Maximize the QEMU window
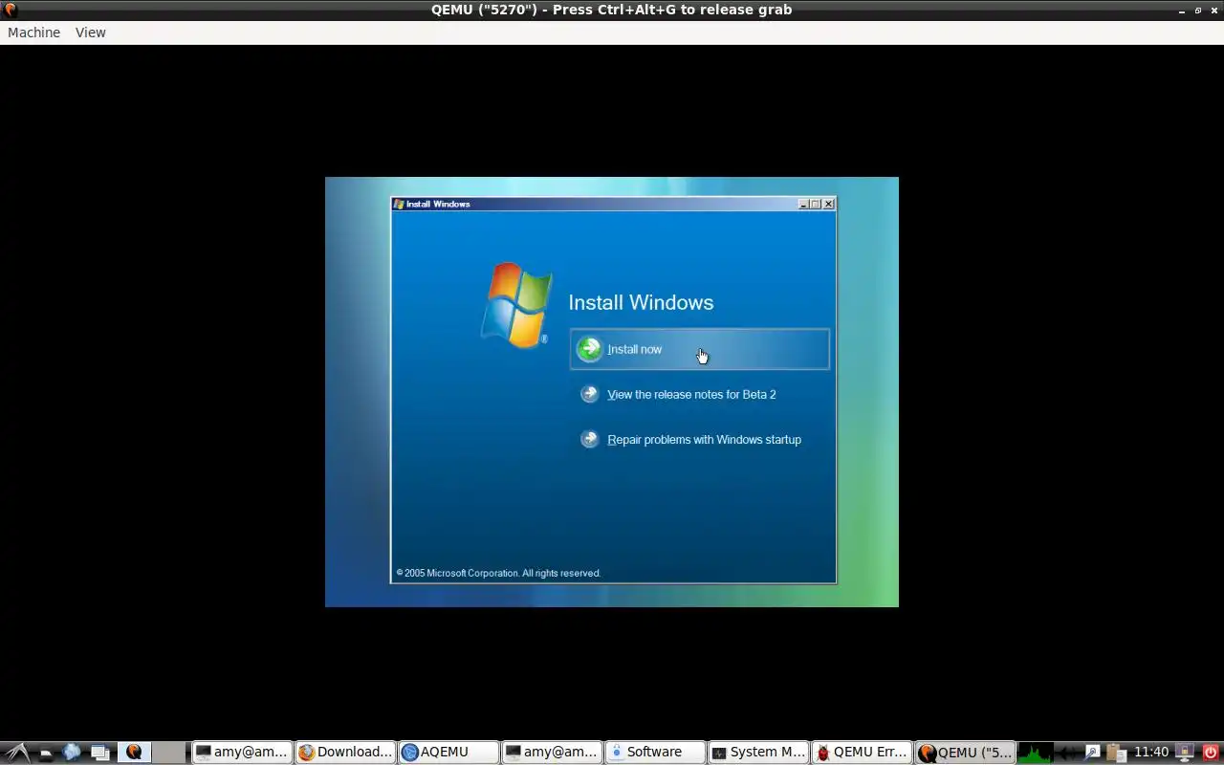 coord(1197,10)
